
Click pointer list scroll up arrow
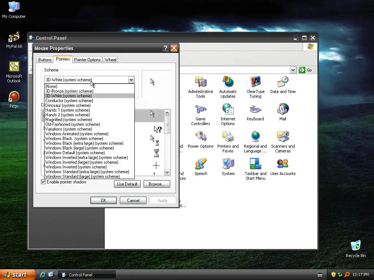(x=167, y=113)
